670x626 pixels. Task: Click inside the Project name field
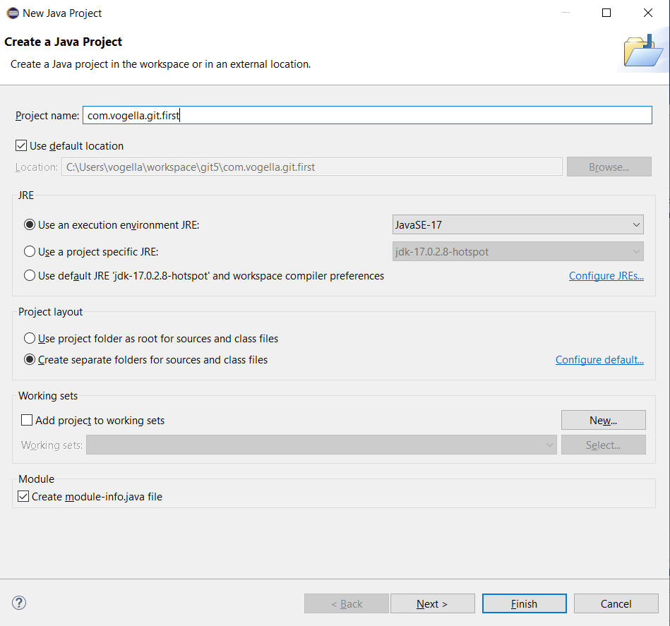(282, 114)
